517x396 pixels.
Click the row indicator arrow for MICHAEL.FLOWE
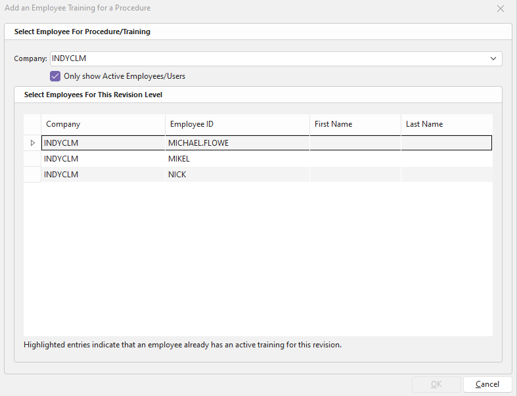[x=32, y=143]
